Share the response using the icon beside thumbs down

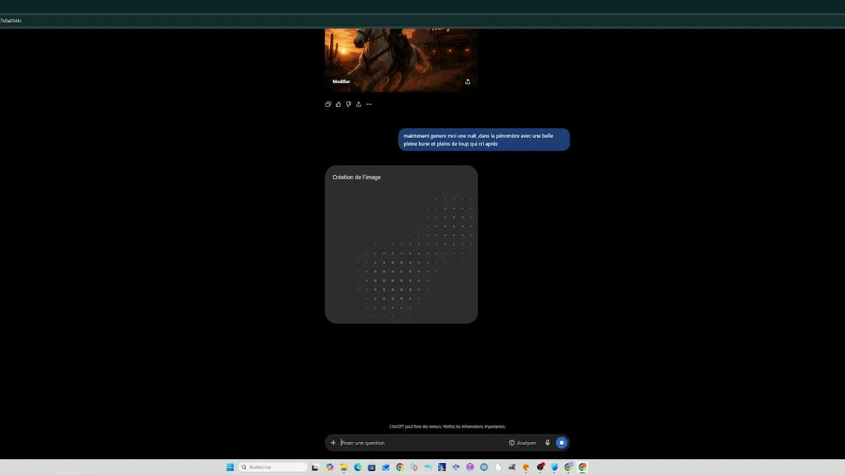[358, 104]
